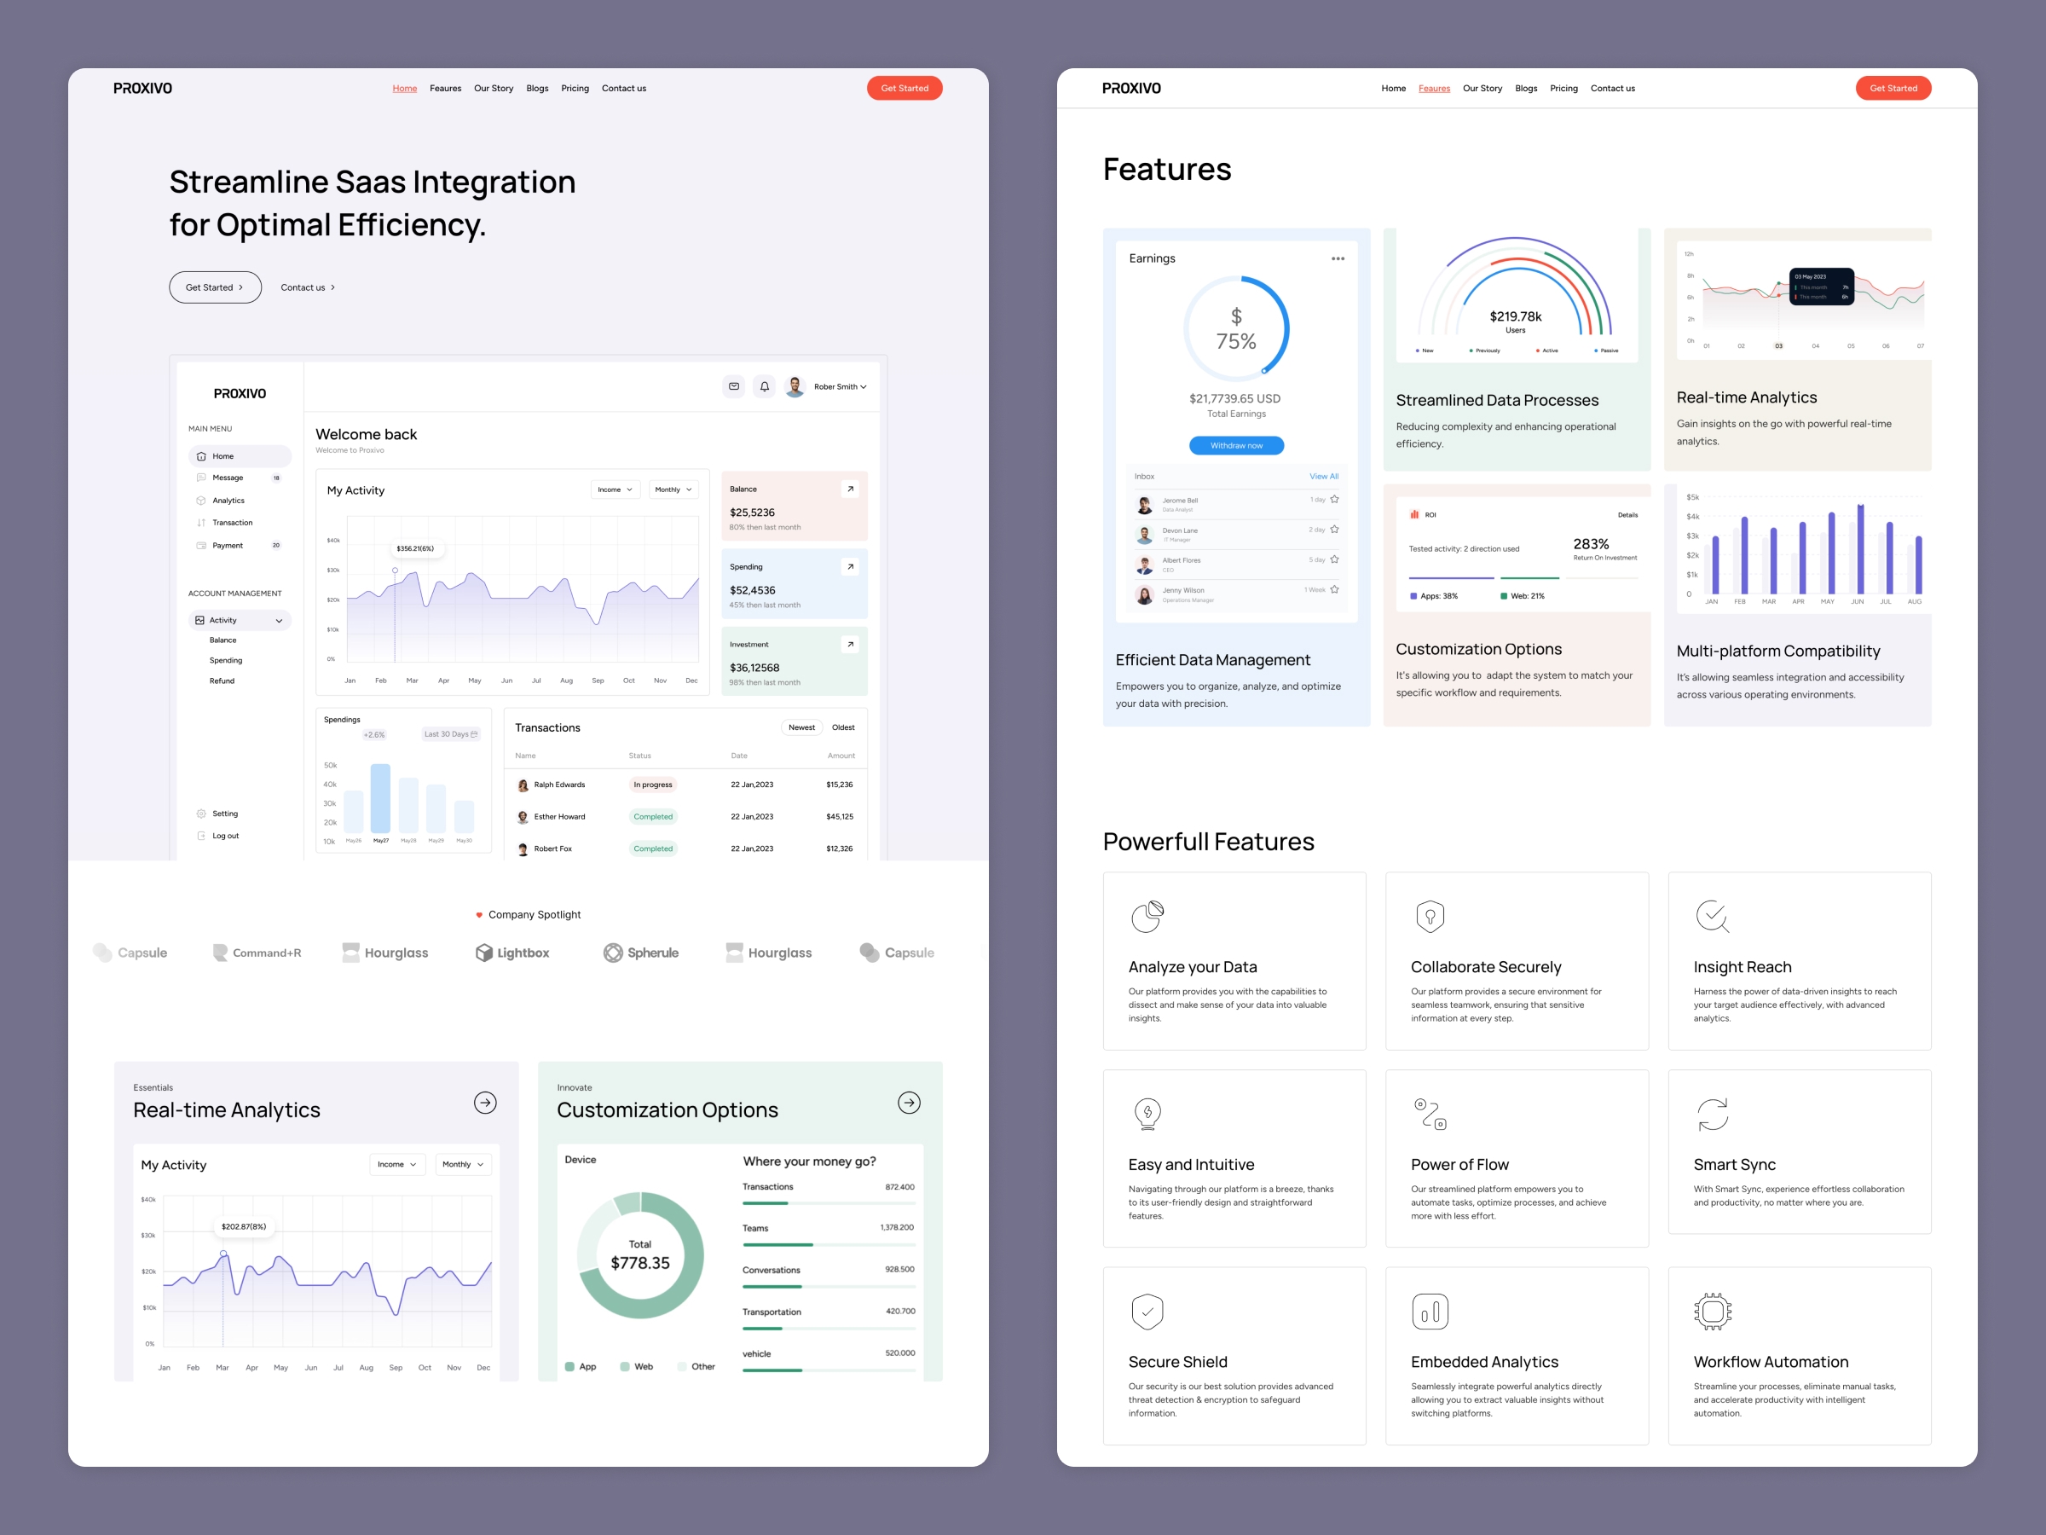Toggle the View All inbox link
This screenshot has width=2046, height=1535.
tap(1324, 474)
